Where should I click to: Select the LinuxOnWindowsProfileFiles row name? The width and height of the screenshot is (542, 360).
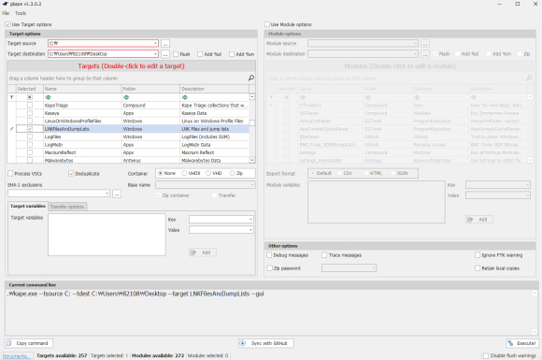point(73,121)
